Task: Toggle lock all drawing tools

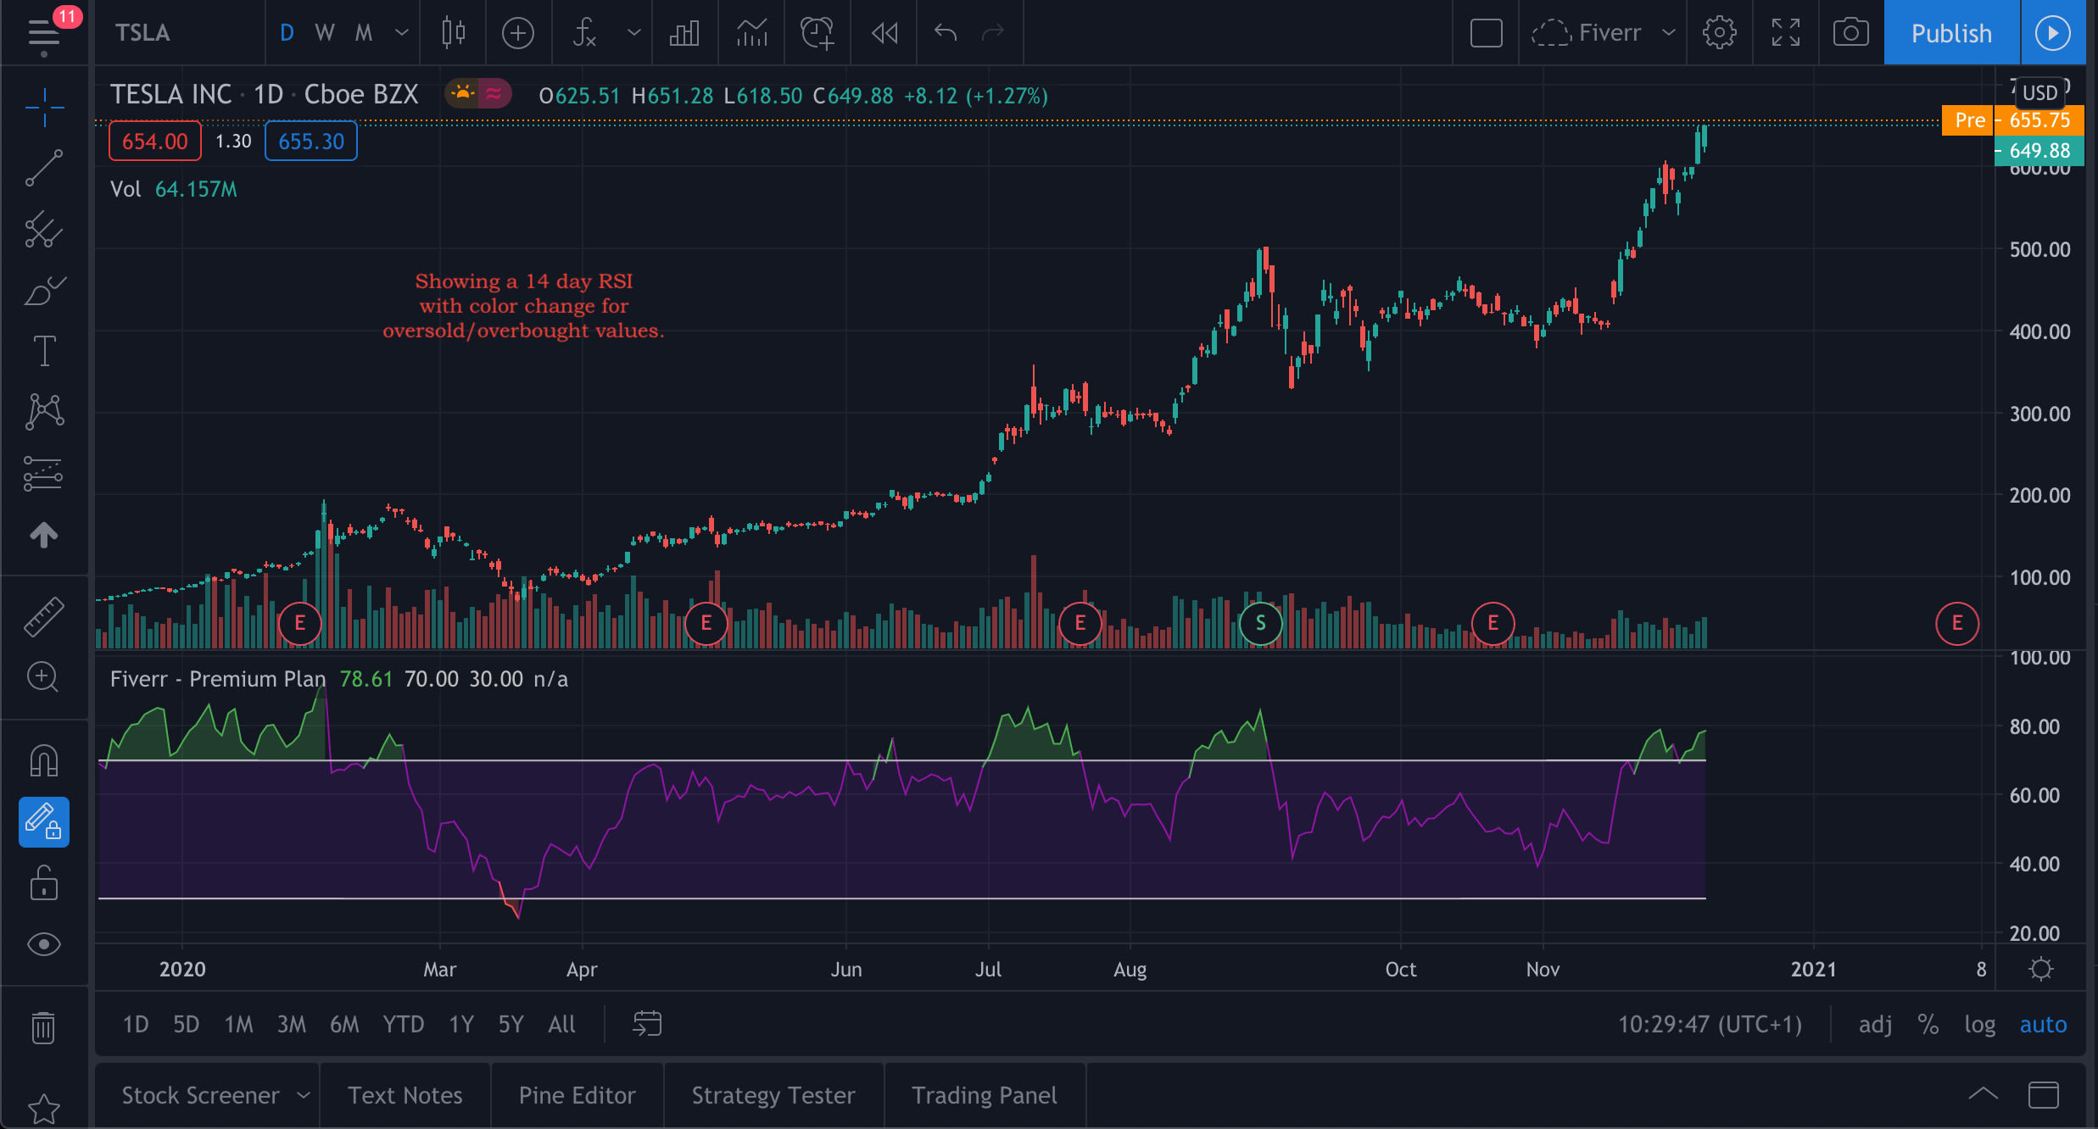Action: tap(44, 882)
